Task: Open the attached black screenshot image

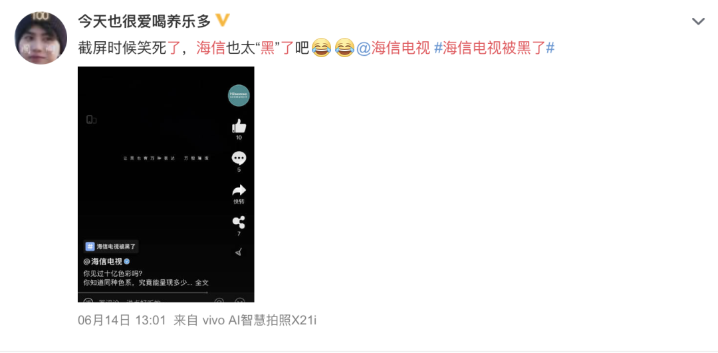Action: click(166, 184)
